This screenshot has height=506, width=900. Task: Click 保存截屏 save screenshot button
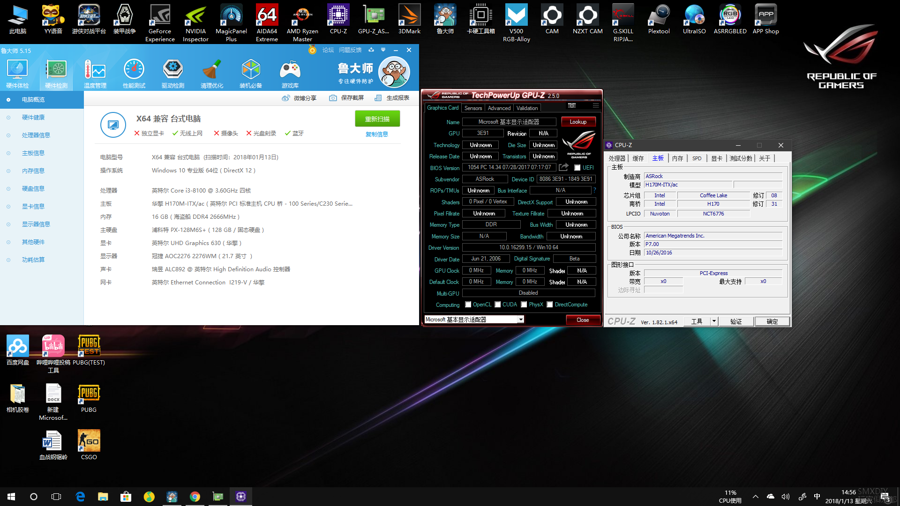(346, 98)
